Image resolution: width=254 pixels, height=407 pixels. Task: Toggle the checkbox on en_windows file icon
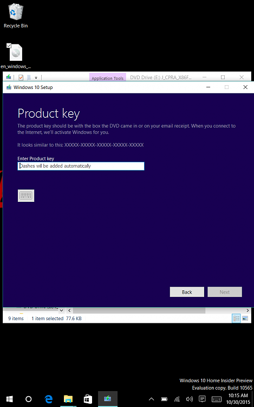click(x=9, y=46)
